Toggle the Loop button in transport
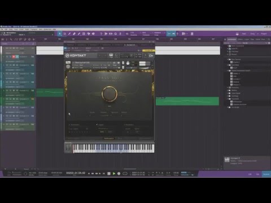 125,174
